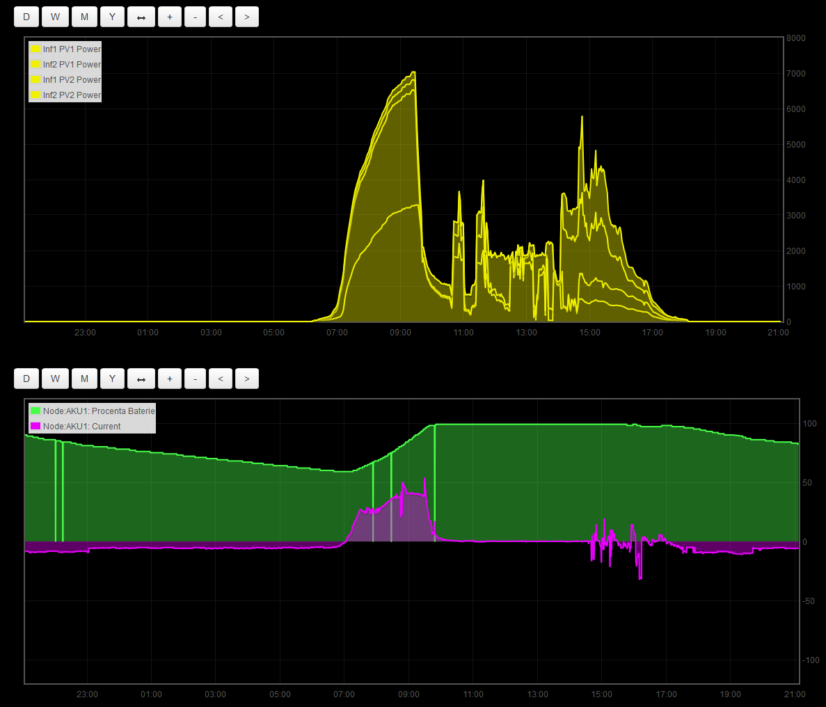Click the Inf1 PV2 Power legend label

click(72, 80)
